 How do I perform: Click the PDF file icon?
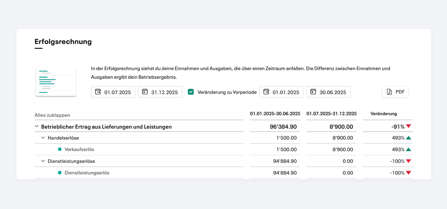389,92
